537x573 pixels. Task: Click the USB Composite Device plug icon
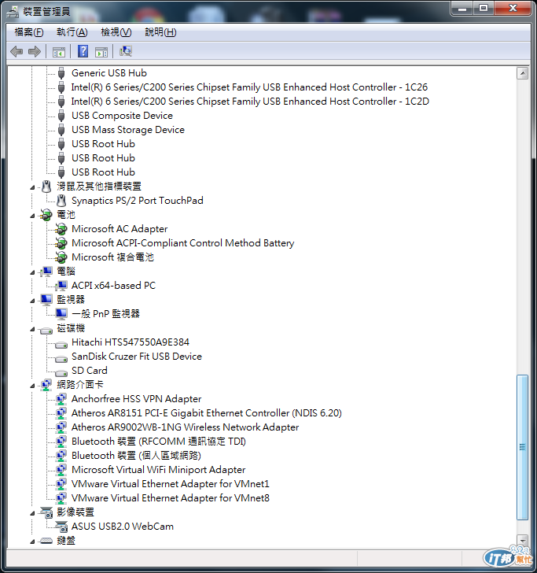click(x=61, y=116)
